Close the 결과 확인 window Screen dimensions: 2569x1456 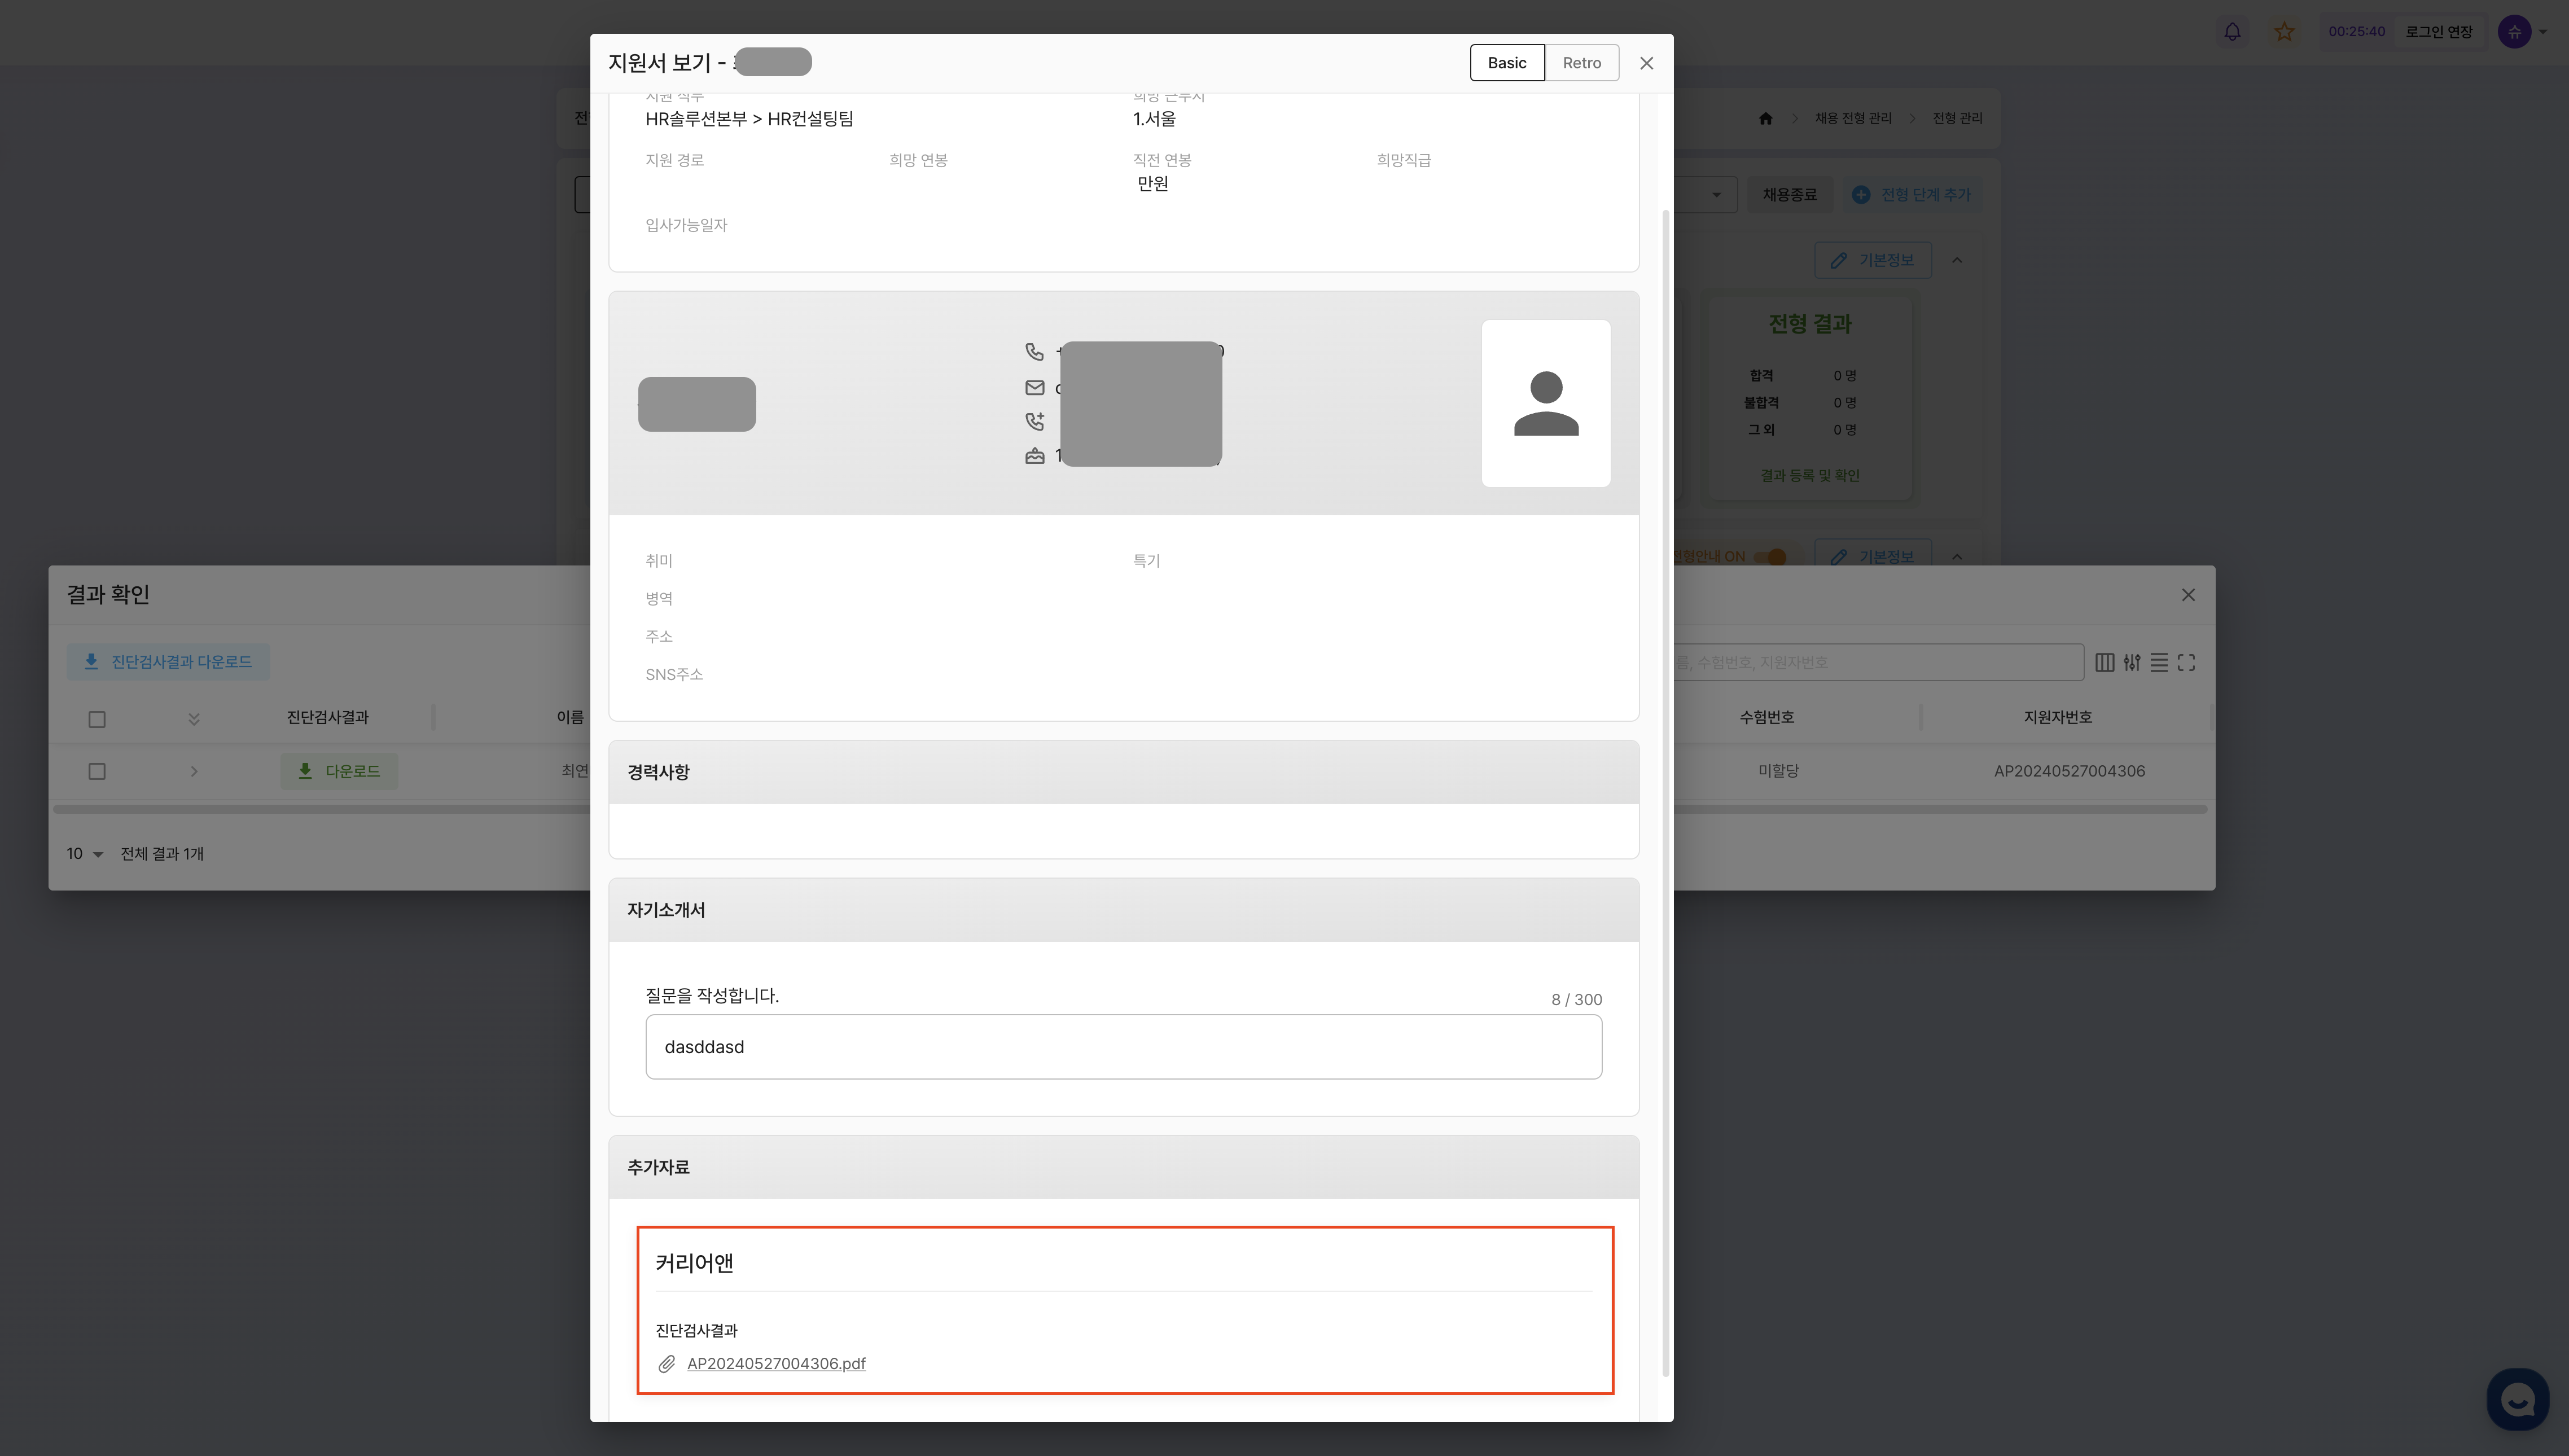pos(2188,595)
